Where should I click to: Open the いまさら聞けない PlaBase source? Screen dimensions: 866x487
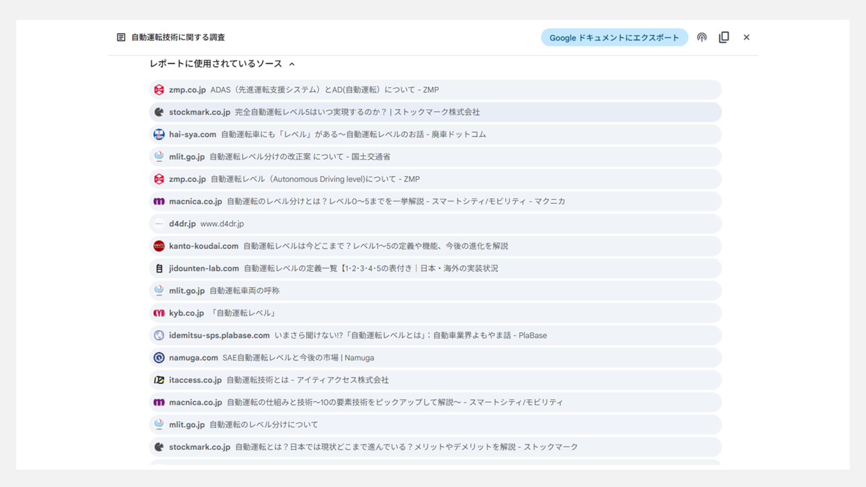point(435,335)
